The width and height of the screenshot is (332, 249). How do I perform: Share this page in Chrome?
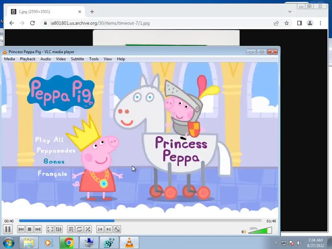point(276,23)
